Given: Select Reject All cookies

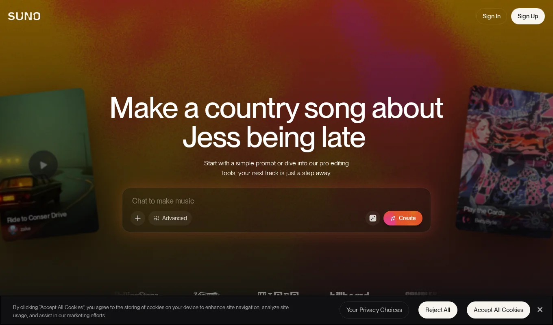Looking at the screenshot, I should click(x=438, y=310).
